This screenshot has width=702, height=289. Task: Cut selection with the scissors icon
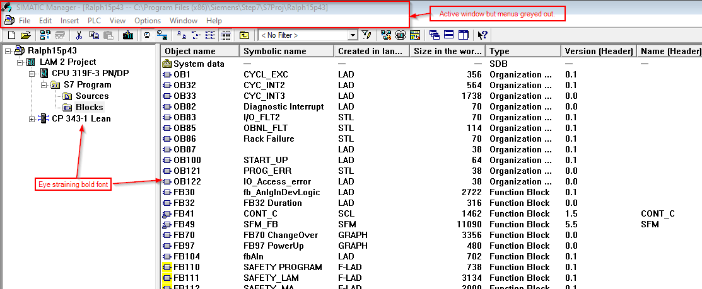coord(79,35)
